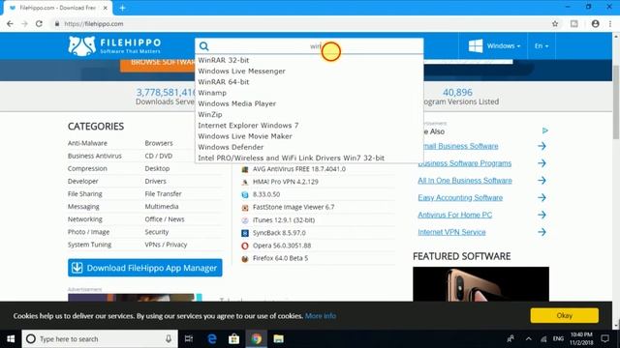Screen dimensions: 620x348
Task: Open VPNs / Privacy category
Action: coord(166,245)
